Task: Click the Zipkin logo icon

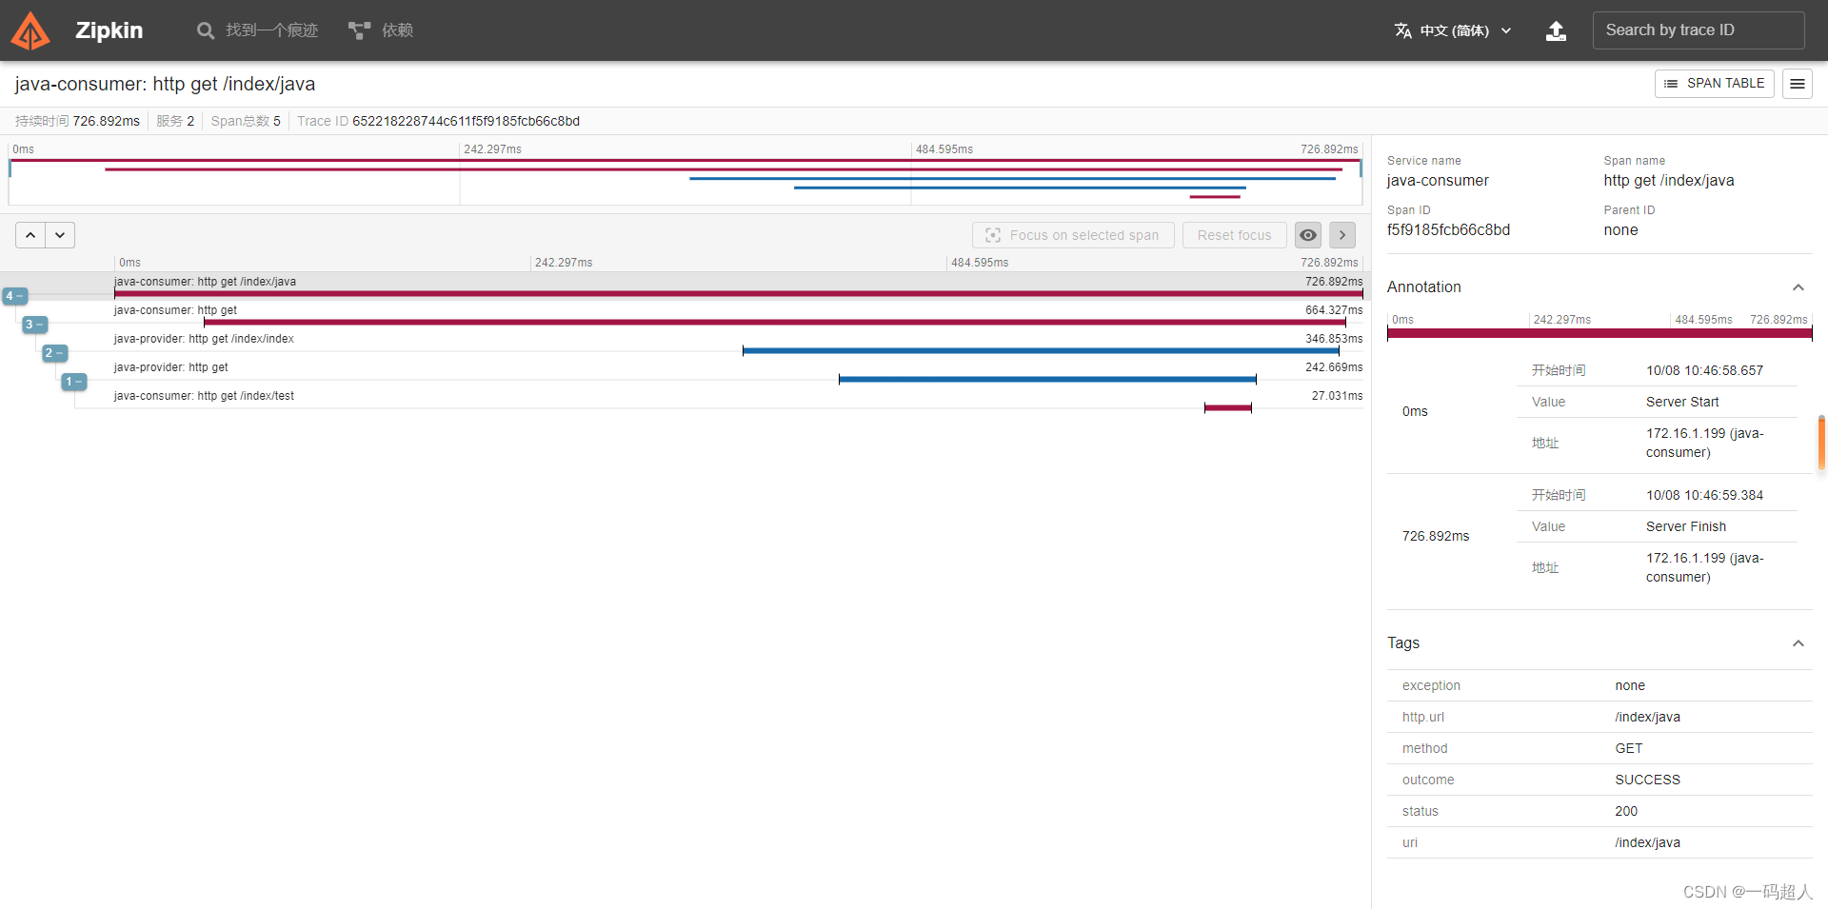Action: [x=30, y=30]
